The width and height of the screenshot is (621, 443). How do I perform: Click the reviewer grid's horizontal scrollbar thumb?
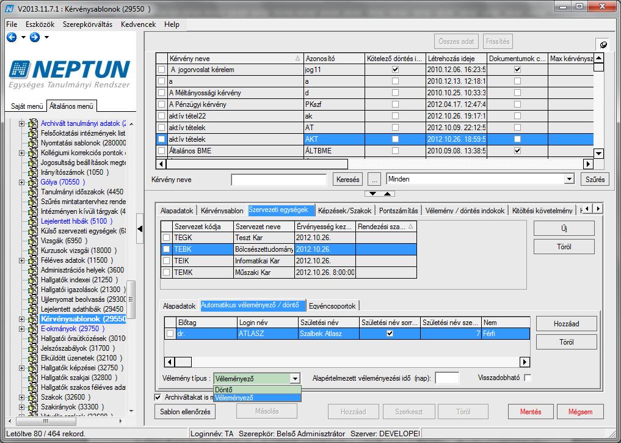(183, 361)
